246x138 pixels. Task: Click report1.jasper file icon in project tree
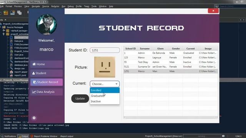[x=11, y=72]
